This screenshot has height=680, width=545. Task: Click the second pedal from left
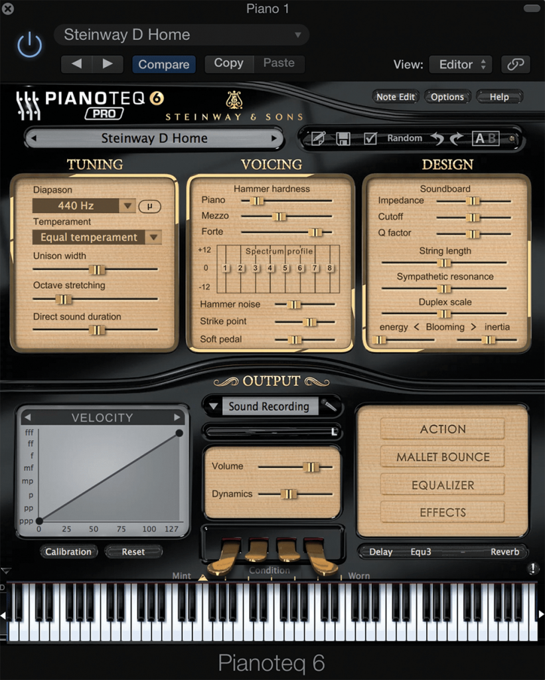tap(258, 550)
